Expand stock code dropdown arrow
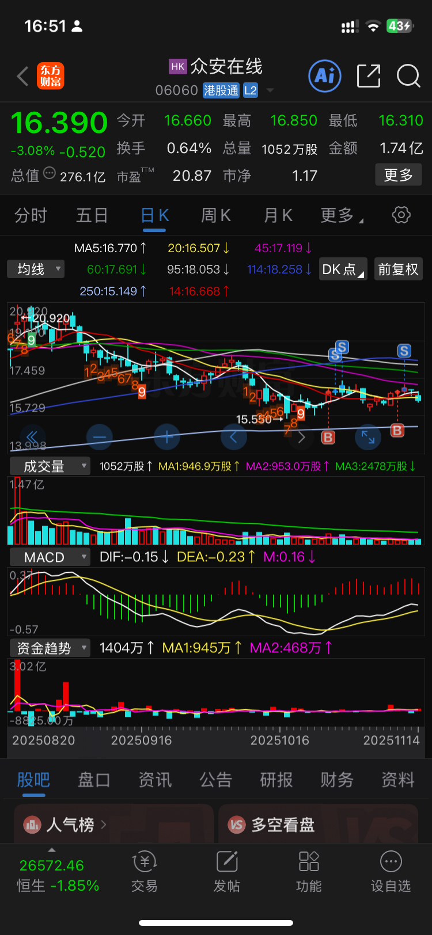The width and height of the screenshot is (432, 935). click(270, 91)
